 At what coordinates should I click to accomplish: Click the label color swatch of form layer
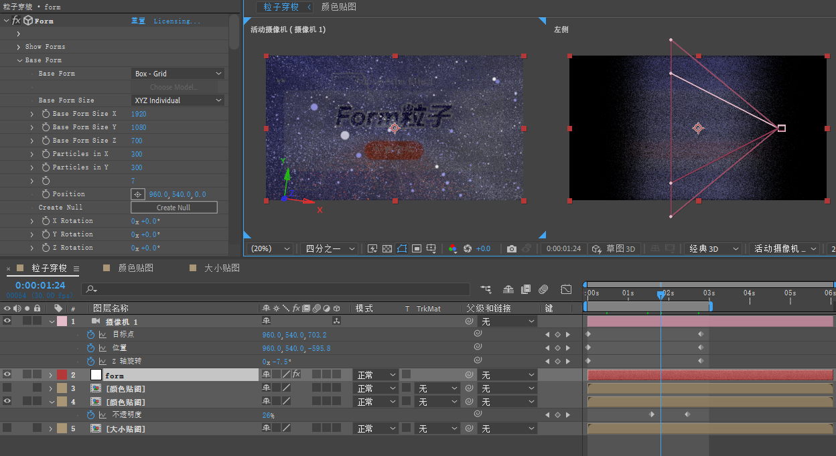click(62, 375)
